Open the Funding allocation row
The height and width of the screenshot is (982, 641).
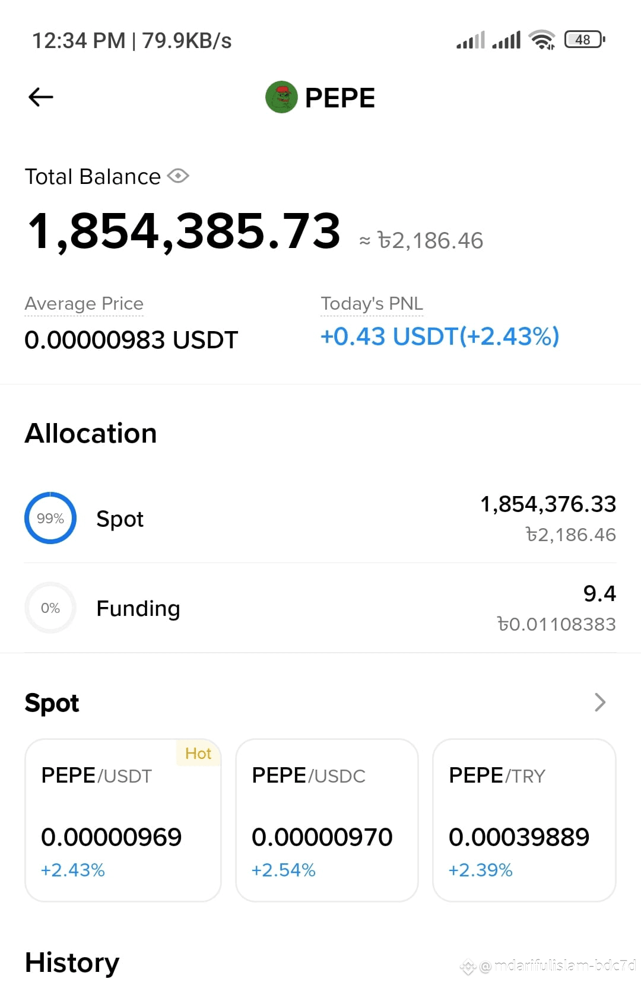[x=320, y=608]
